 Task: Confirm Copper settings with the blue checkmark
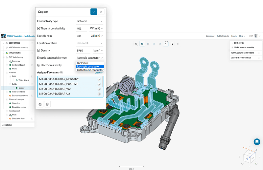click(x=94, y=12)
